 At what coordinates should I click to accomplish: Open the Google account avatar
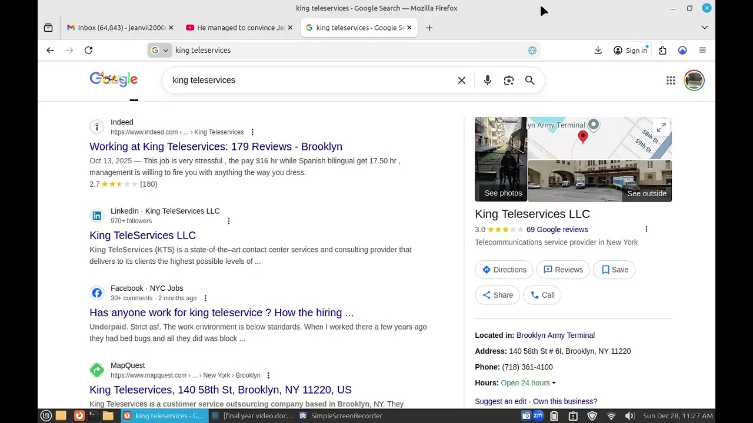(694, 80)
